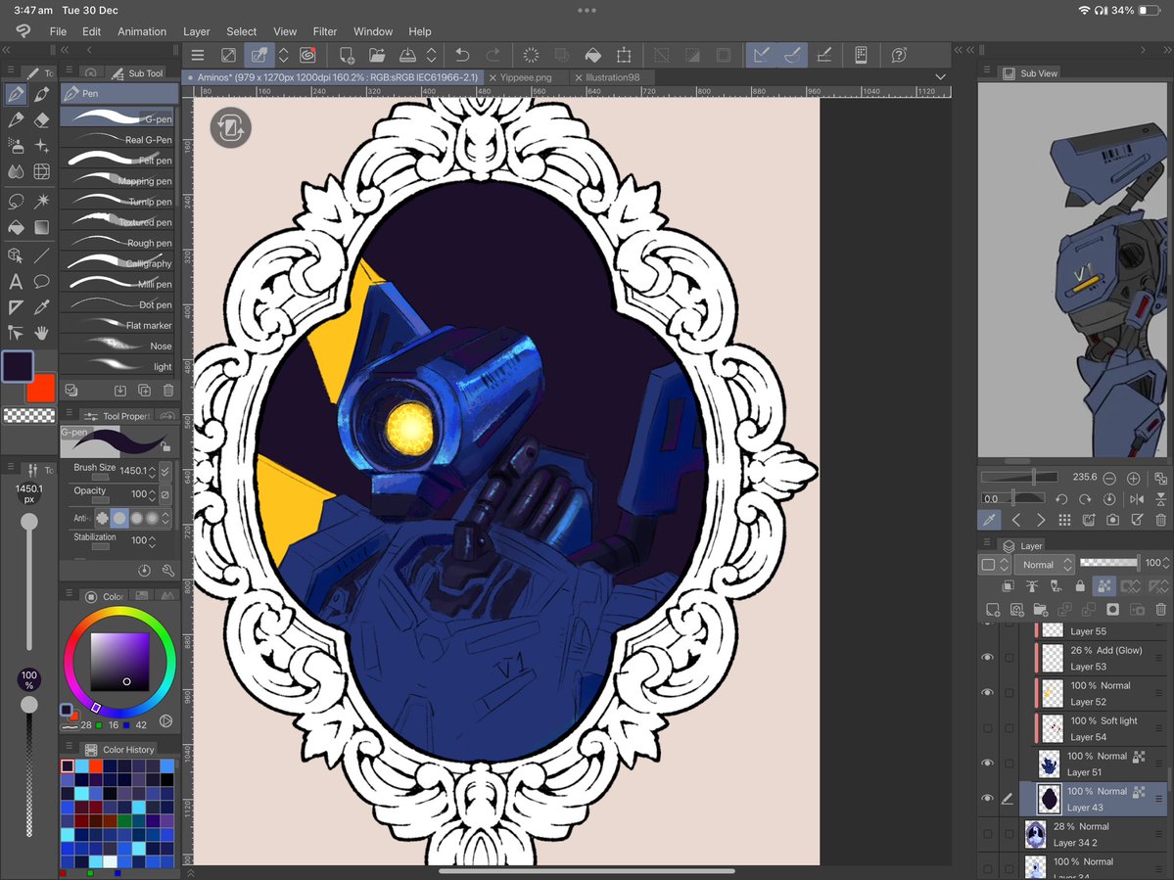The width and height of the screenshot is (1174, 880).
Task: Select the Text tool
Action: [x=16, y=281]
